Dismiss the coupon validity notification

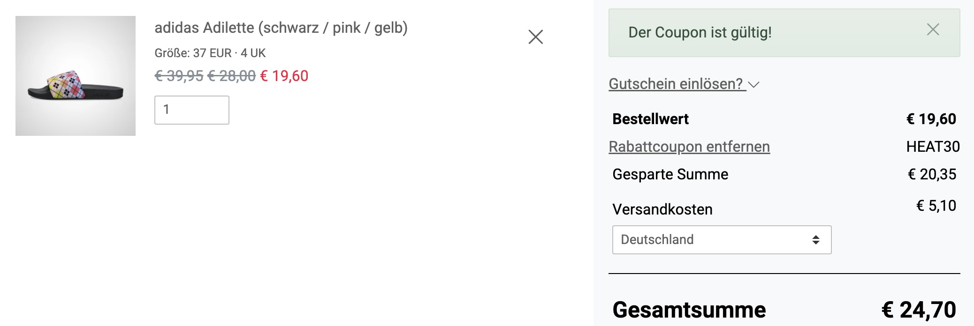coord(934,30)
